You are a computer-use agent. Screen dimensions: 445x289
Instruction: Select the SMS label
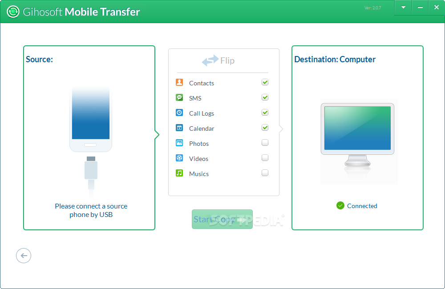click(x=195, y=98)
